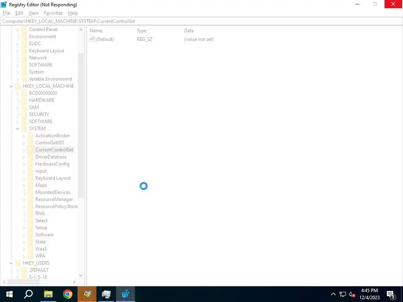Viewport: 403px width, 302px height.
Task: Click the Data column header
Action: tap(189, 31)
